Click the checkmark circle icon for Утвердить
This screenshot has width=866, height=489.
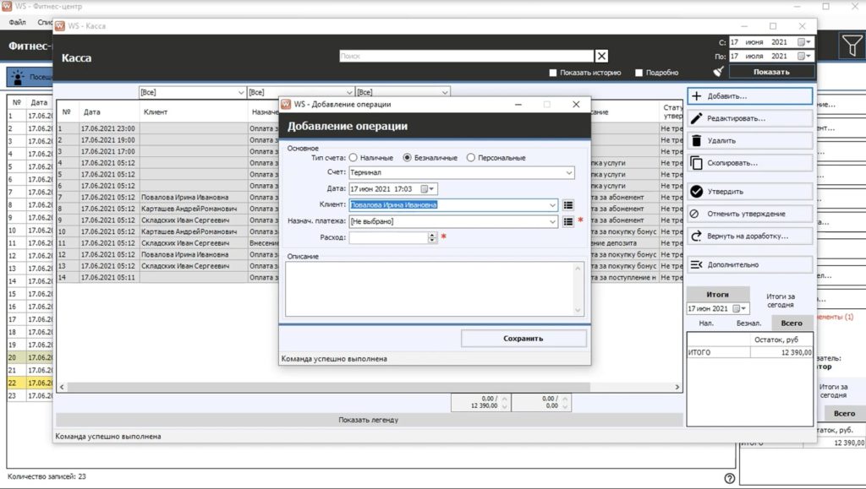pos(697,192)
